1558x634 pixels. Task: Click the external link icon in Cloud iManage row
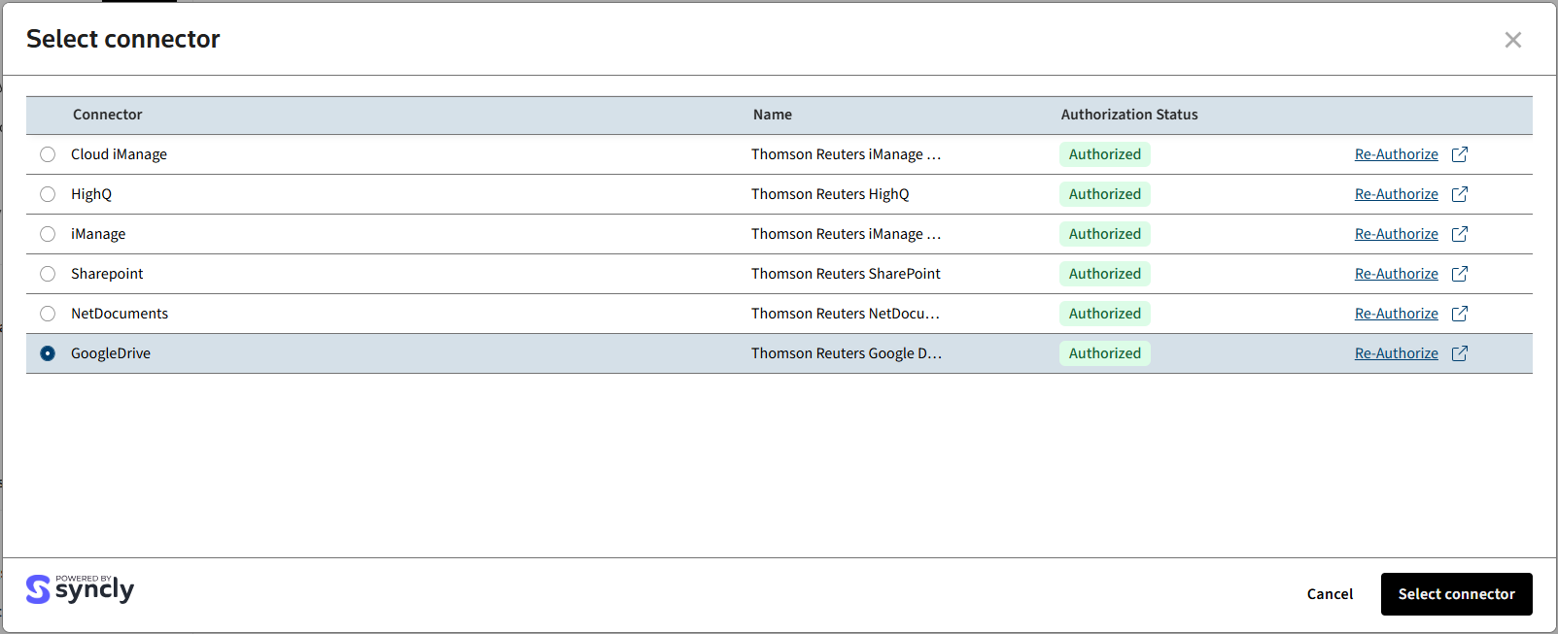click(x=1459, y=154)
